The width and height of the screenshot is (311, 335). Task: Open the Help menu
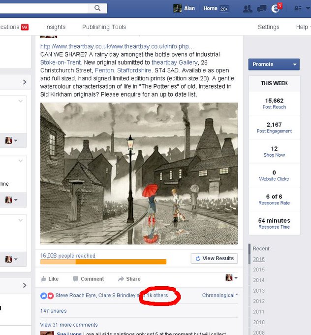click(x=303, y=27)
